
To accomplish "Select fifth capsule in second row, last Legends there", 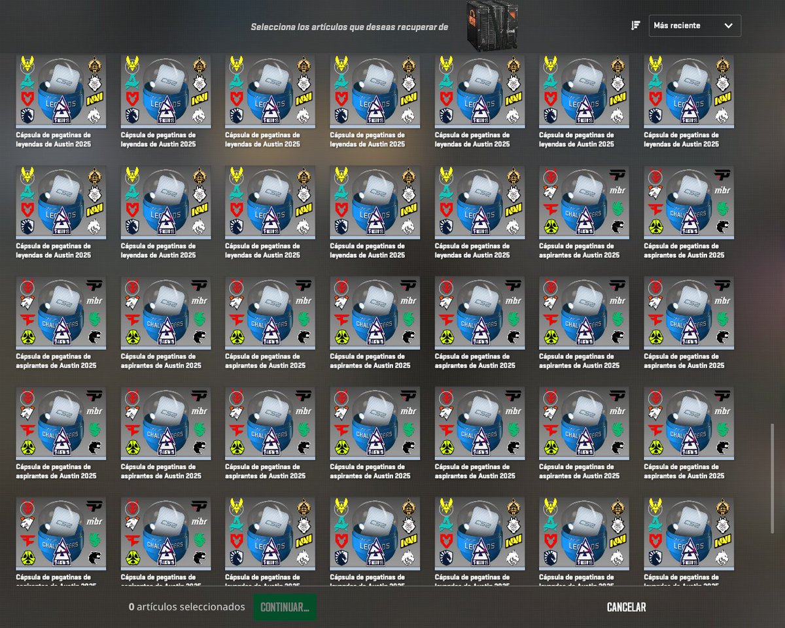I will click(x=480, y=202).
